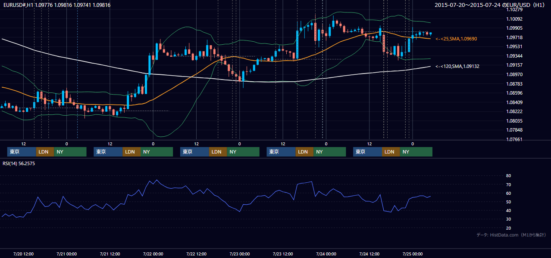Click price axis value 1.09531
551x258 pixels.
pos(515,46)
